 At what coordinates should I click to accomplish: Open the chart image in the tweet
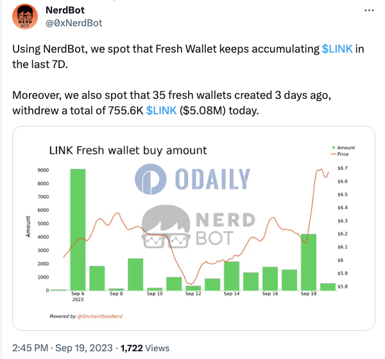(194, 228)
